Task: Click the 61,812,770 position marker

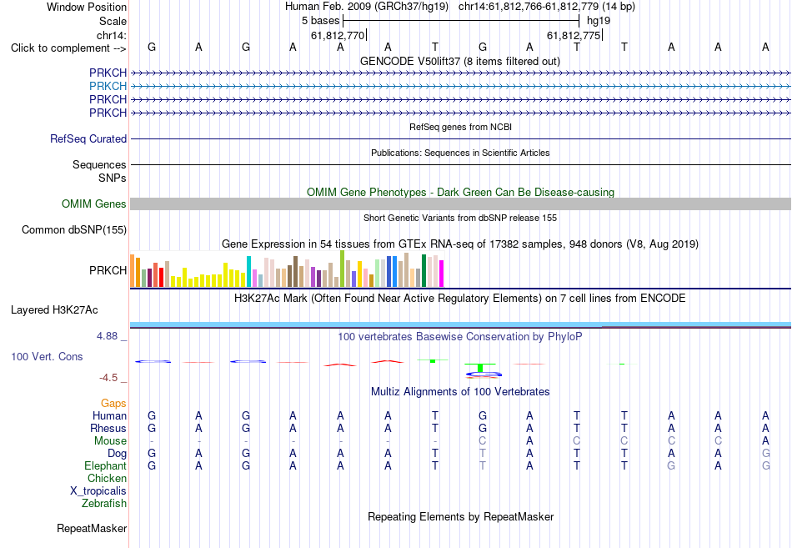Action: click(x=338, y=35)
